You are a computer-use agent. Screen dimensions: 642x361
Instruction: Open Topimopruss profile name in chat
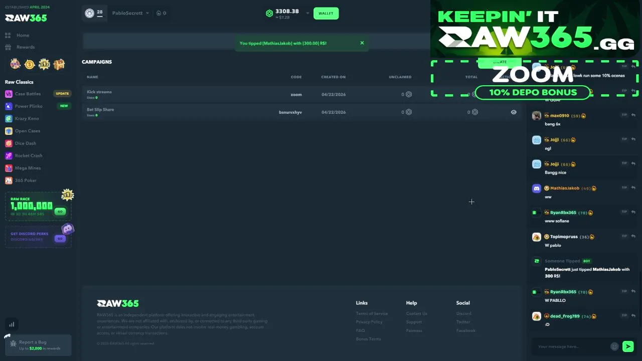point(564,237)
